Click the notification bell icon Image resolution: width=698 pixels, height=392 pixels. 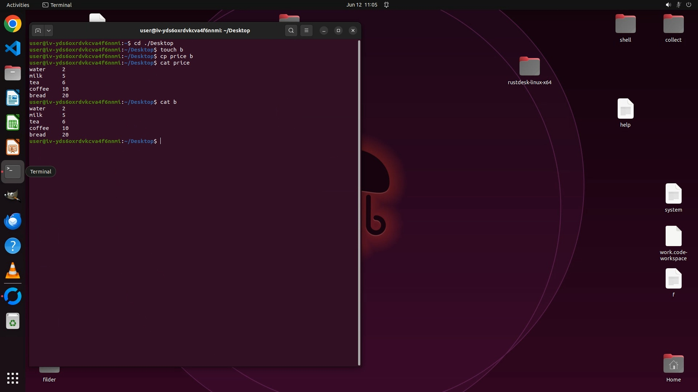tap(386, 5)
